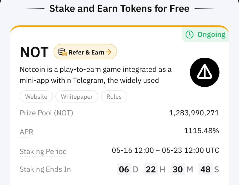239x185 pixels.
Task: Click the Notcoin triangle logo icon
Action: [x=205, y=72]
